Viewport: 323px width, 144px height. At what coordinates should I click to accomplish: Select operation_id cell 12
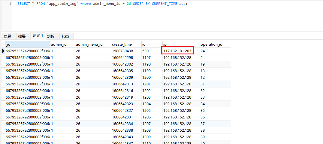pos(215,77)
